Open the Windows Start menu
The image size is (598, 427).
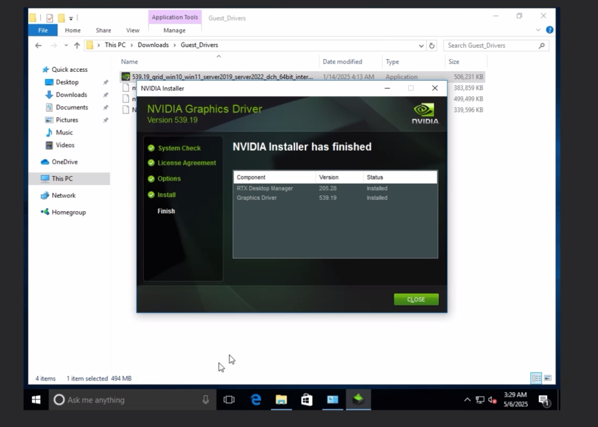coord(36,400)
